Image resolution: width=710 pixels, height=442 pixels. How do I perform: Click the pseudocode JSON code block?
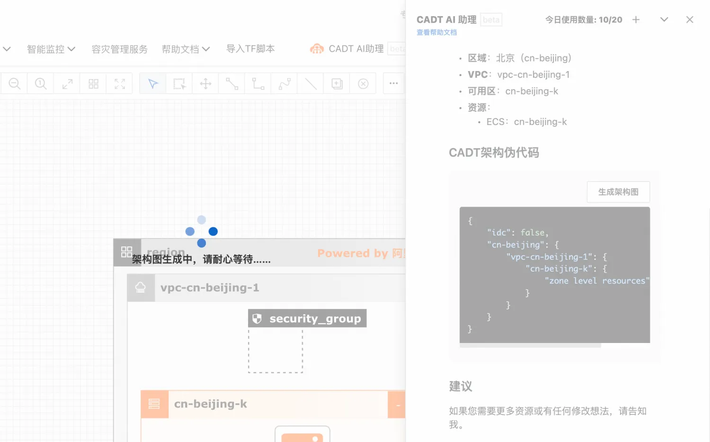[x=555, y=275]
